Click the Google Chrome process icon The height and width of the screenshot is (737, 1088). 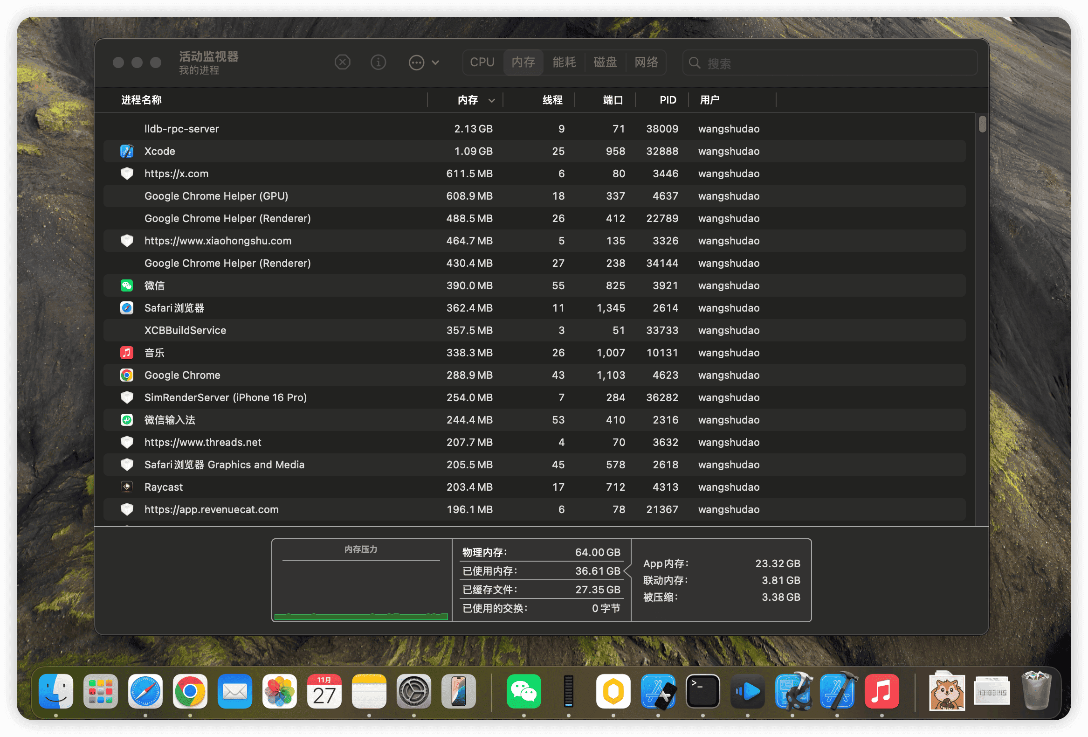click(127, 375)
